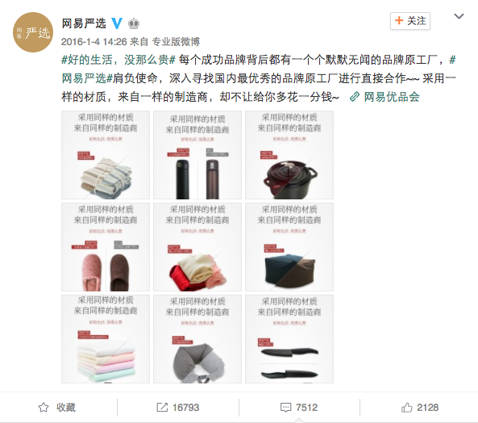The height and width of the screenshot is (423, 478).
Task: Favorite the post with the star icon
Action: point(44,408)
